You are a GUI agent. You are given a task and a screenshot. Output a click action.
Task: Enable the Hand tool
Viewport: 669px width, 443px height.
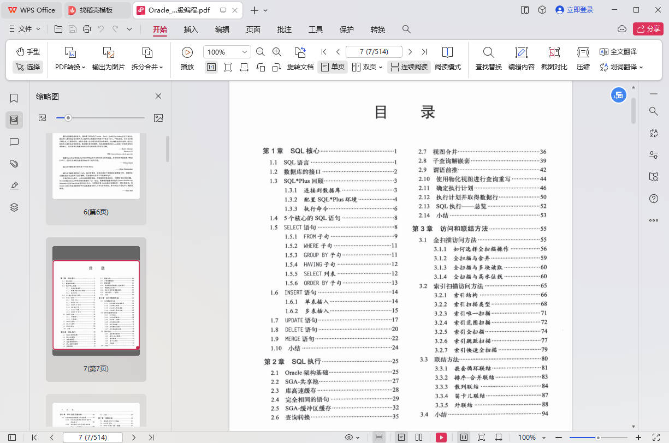(28, 51)
